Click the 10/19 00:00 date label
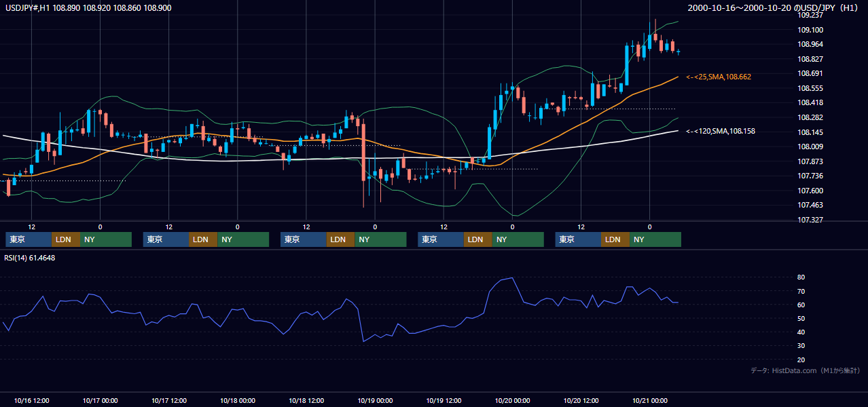868x407 pixels. 375,400
